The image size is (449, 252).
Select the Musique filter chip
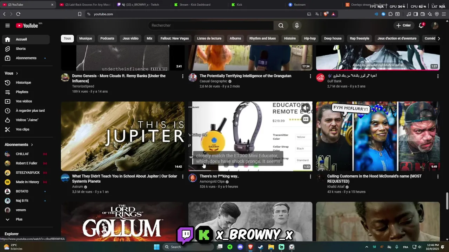point(86,38)
